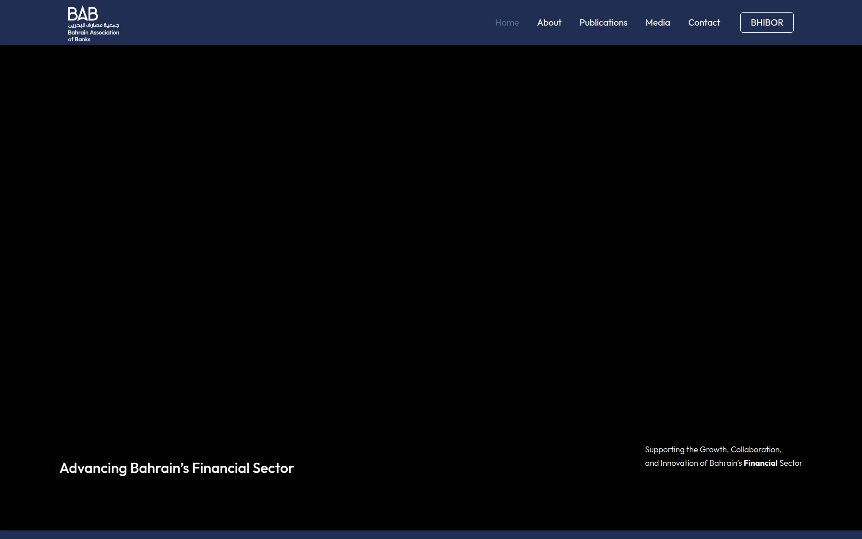This screenshot has width=862, height=539.
Task: Go to the Home menu item
Action: click(507, 22)
